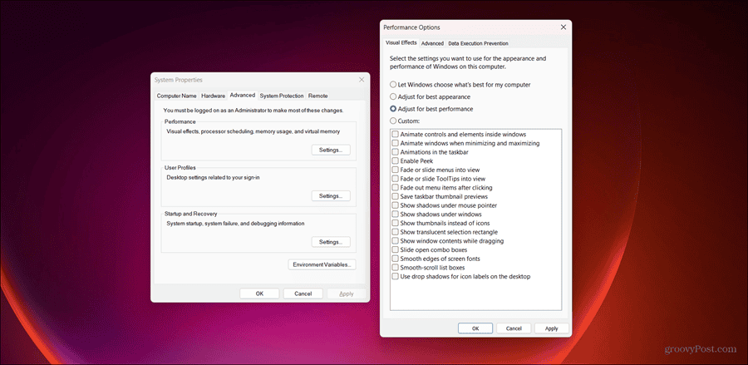
Task: Enable drop shadows for icon labels
Action: coord(395,277)
